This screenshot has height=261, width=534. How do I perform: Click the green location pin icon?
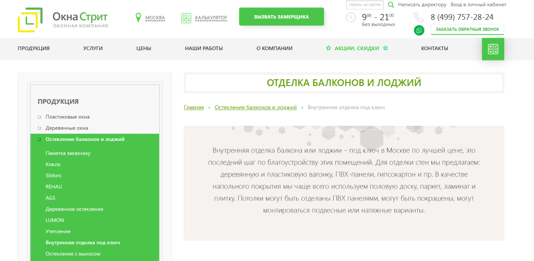click(138, 17)
